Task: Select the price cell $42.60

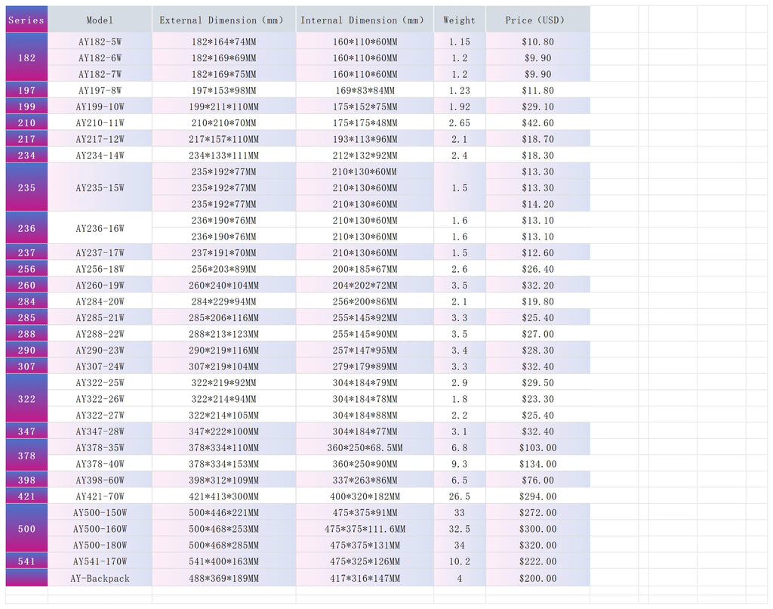Action: click(537, 123)
